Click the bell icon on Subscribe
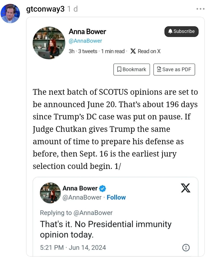Viewport: 213px width, 261px height. (x=170, y=31)
